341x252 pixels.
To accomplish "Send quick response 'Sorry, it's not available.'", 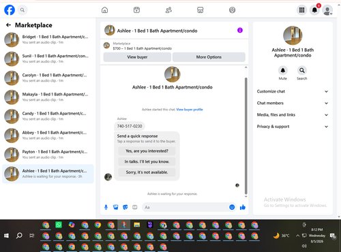I will (147, 172).
